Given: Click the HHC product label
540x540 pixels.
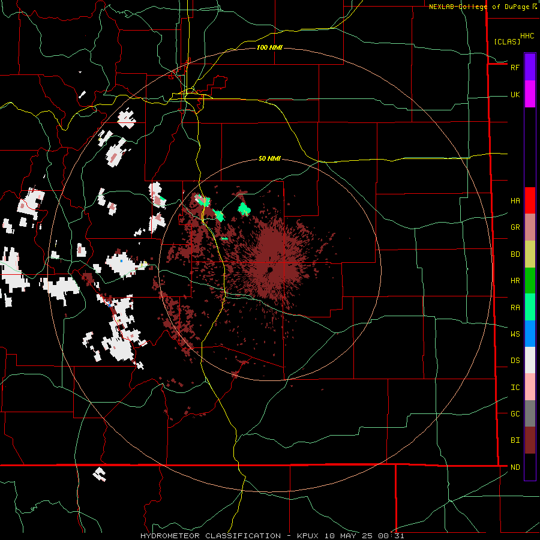Looking at the screenshot, I should click(527, 36).
